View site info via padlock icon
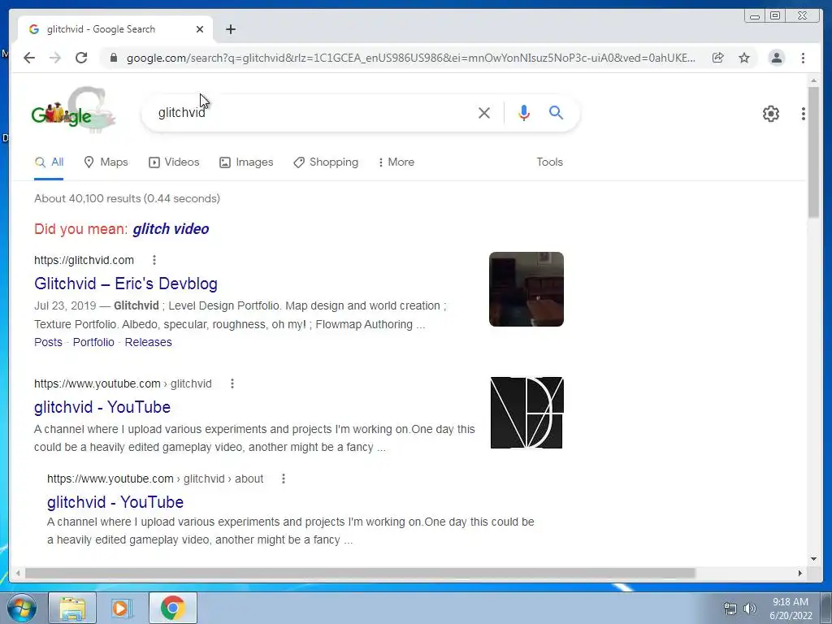 113,58
